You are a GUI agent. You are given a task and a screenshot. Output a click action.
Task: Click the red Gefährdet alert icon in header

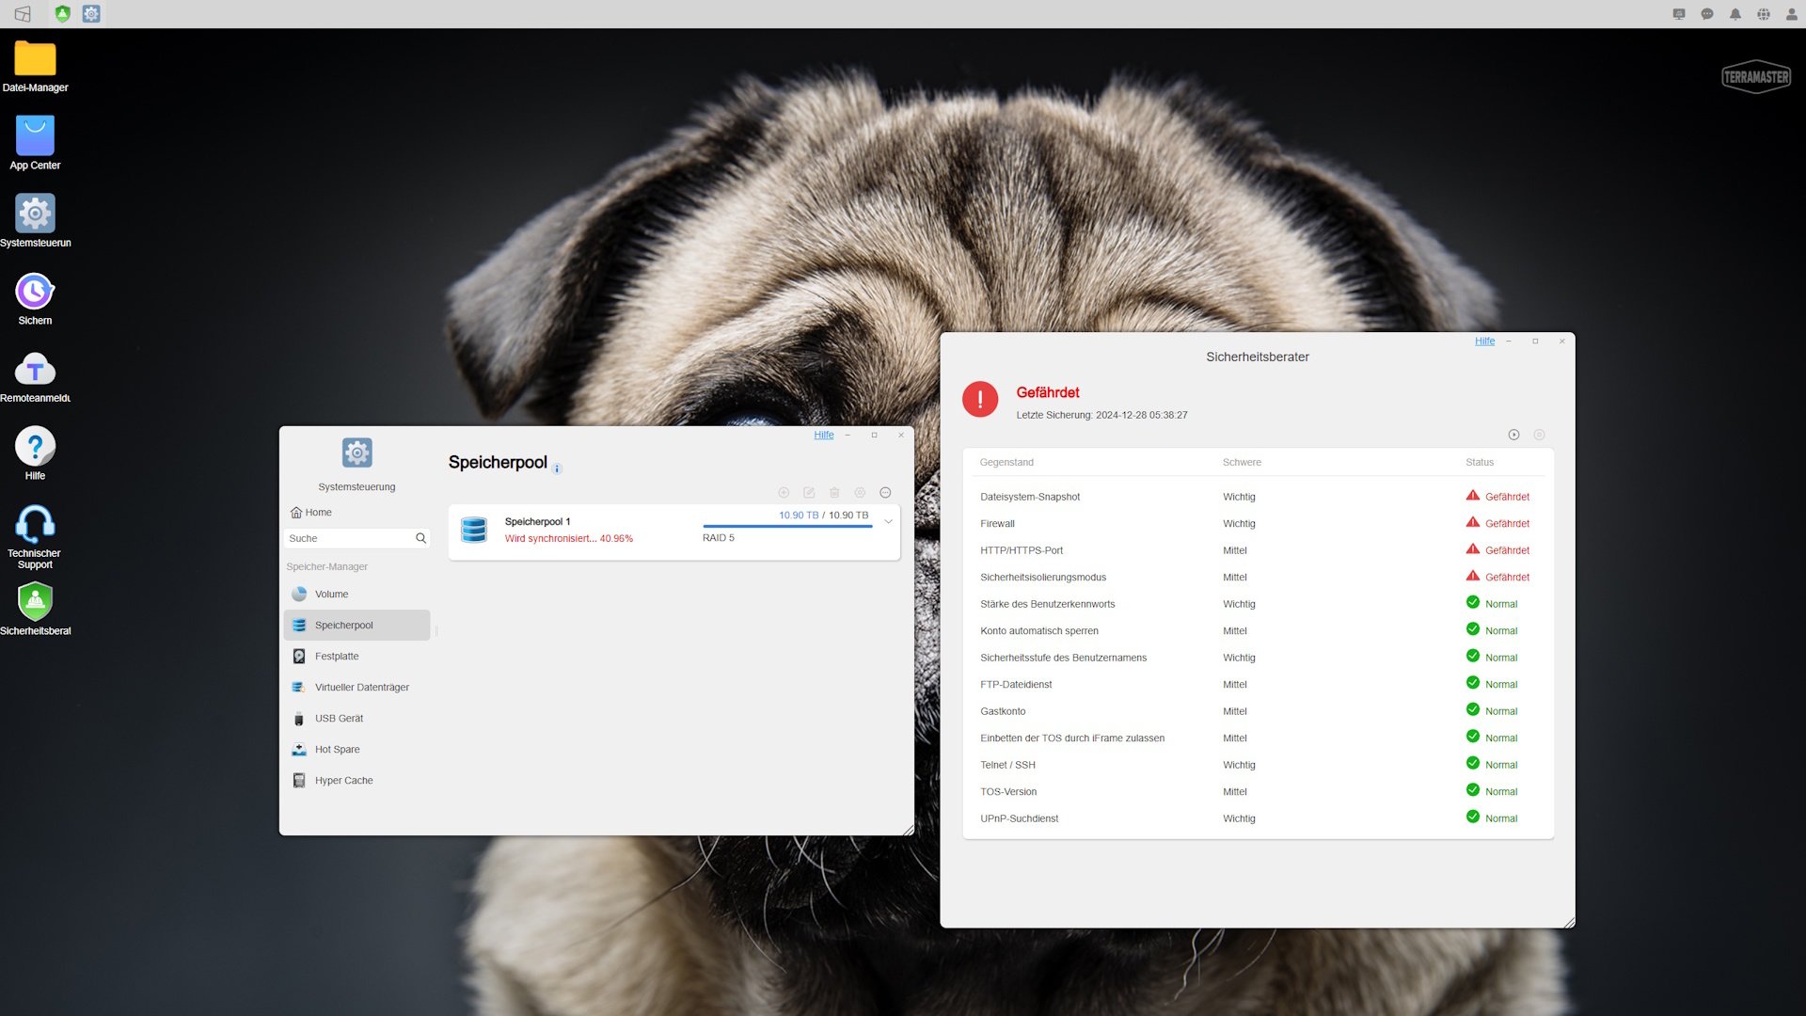pyautogui.click(x=980, y=399)
